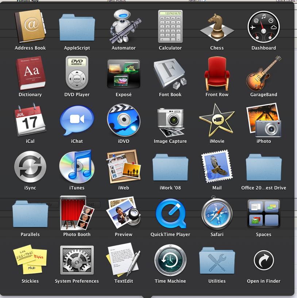
Task: Launch the TextEdit app
Action: pos(124,259)
